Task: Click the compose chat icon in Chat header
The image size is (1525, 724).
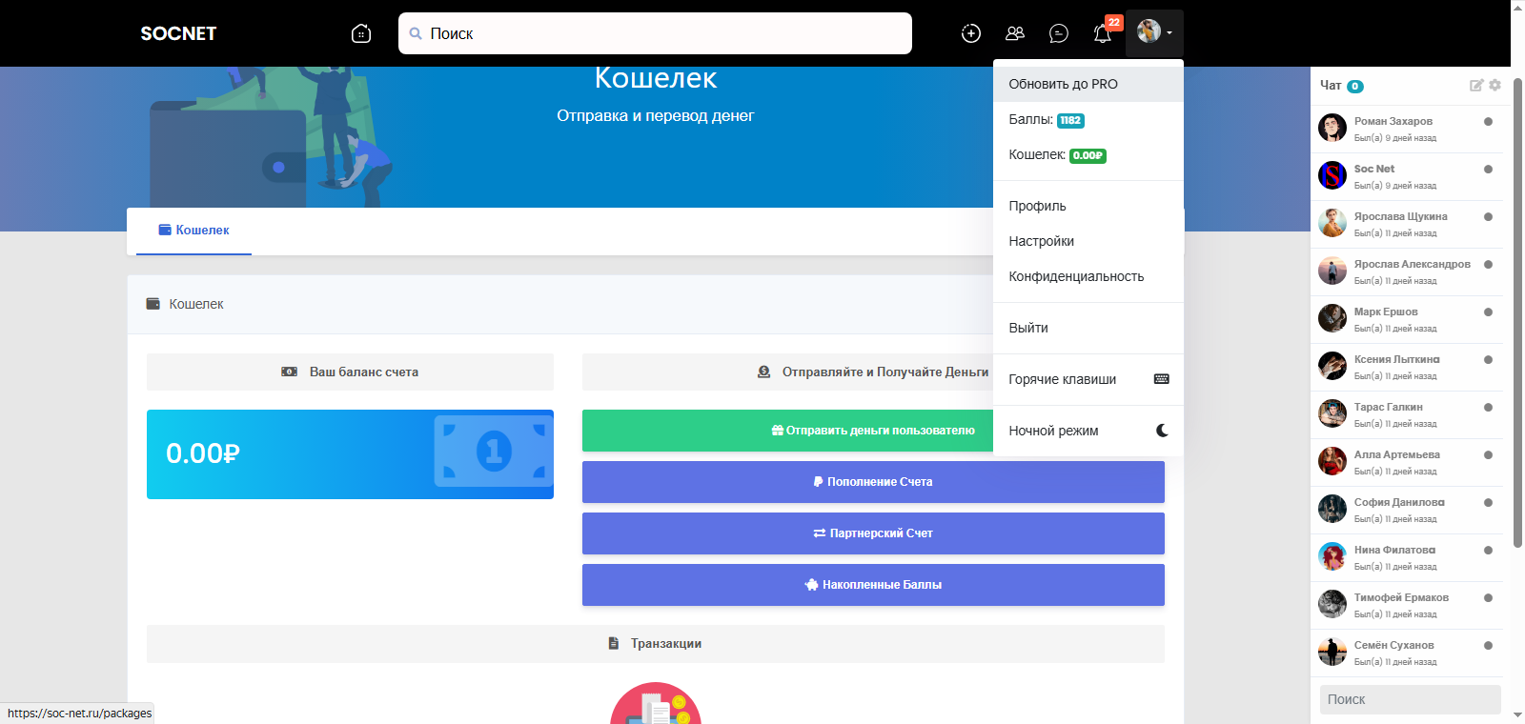Action: pos(1476,85)
